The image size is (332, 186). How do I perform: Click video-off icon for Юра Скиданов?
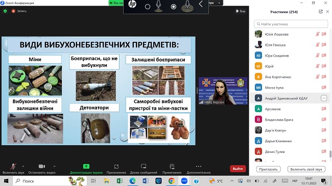[324, 56]
